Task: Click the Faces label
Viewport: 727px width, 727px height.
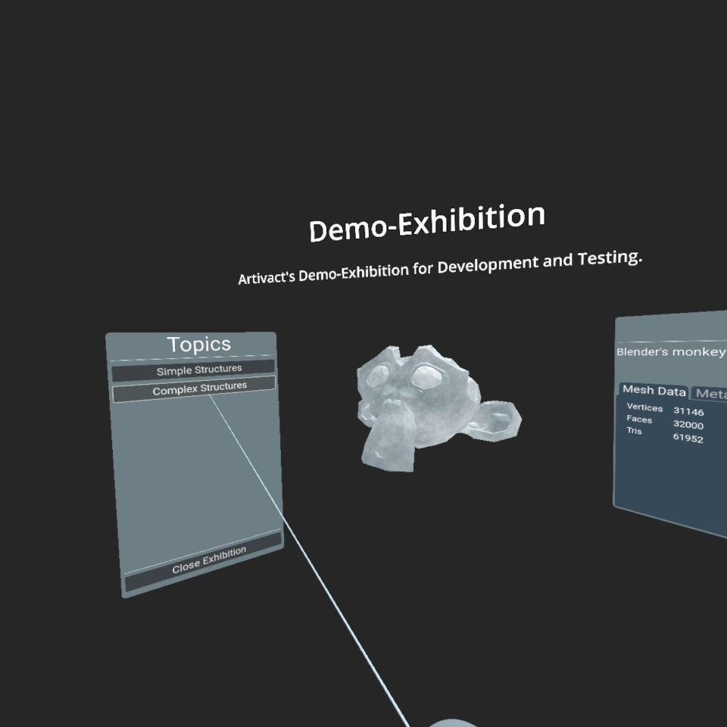Action: click(x=639, y=419)
